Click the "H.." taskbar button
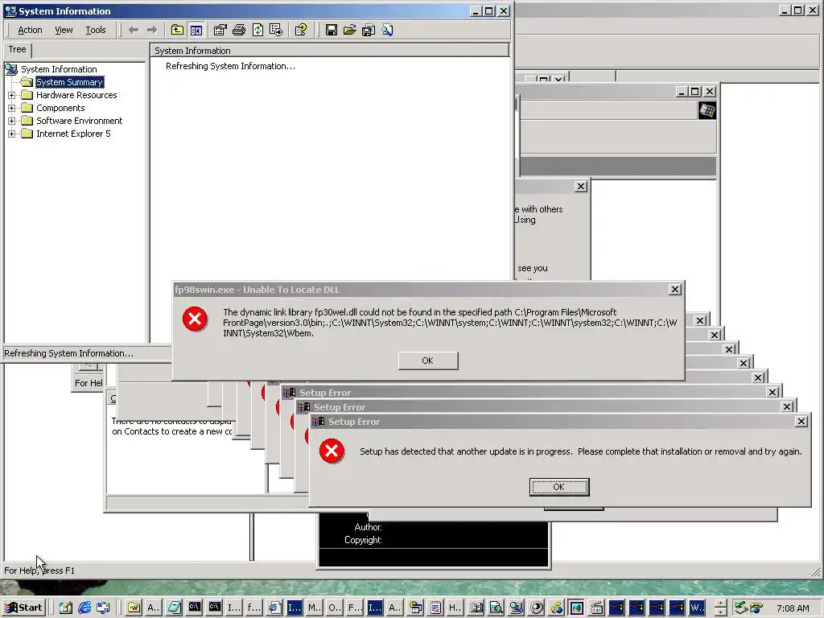Screen dimensions: 824x618 [455, 608]
